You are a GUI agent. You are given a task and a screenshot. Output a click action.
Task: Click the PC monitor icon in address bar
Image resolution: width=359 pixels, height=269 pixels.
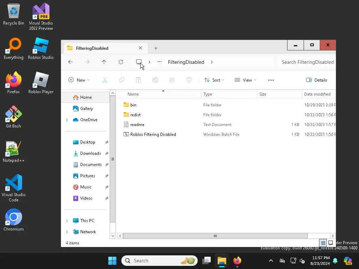[139, 62]
